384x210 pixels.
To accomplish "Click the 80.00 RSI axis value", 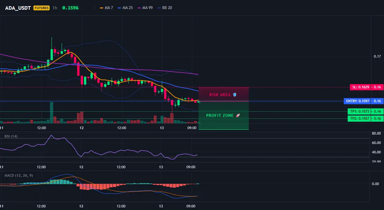I will click(x=377, y=134).
